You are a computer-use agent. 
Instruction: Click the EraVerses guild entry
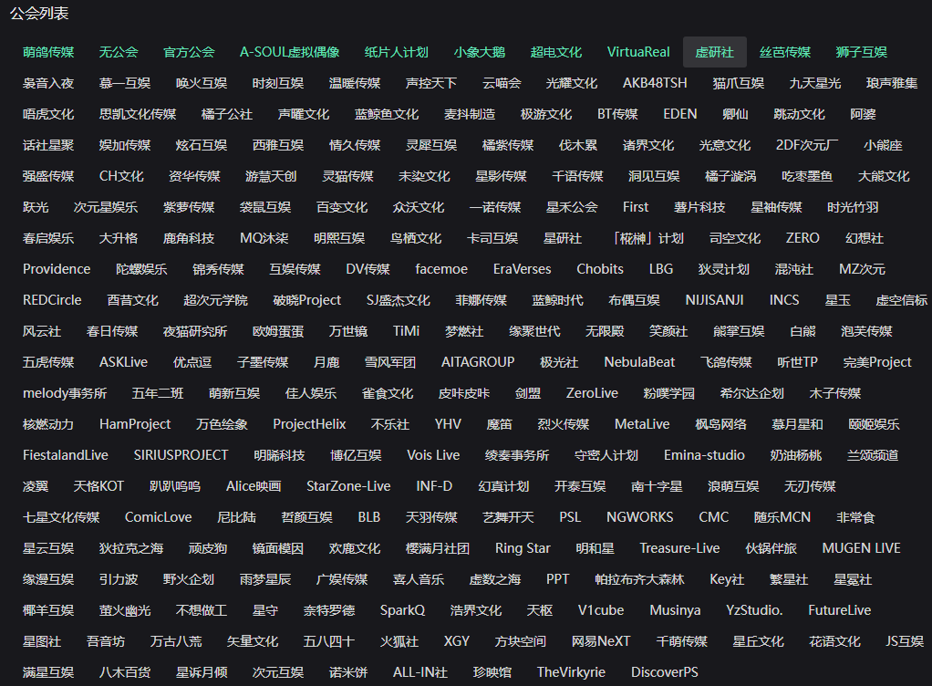[522, 269]
